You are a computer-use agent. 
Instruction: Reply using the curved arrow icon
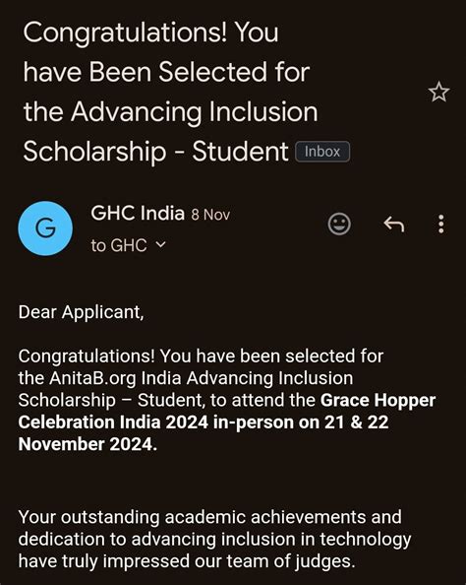point(394,225)
